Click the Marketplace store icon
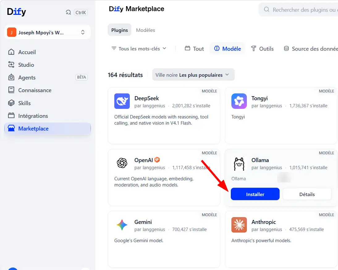 pyautogui.click(x=11, y=128)
